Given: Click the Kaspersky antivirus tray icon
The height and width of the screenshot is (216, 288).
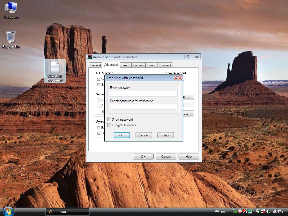Looking at the screenshot, I should 245,211.
